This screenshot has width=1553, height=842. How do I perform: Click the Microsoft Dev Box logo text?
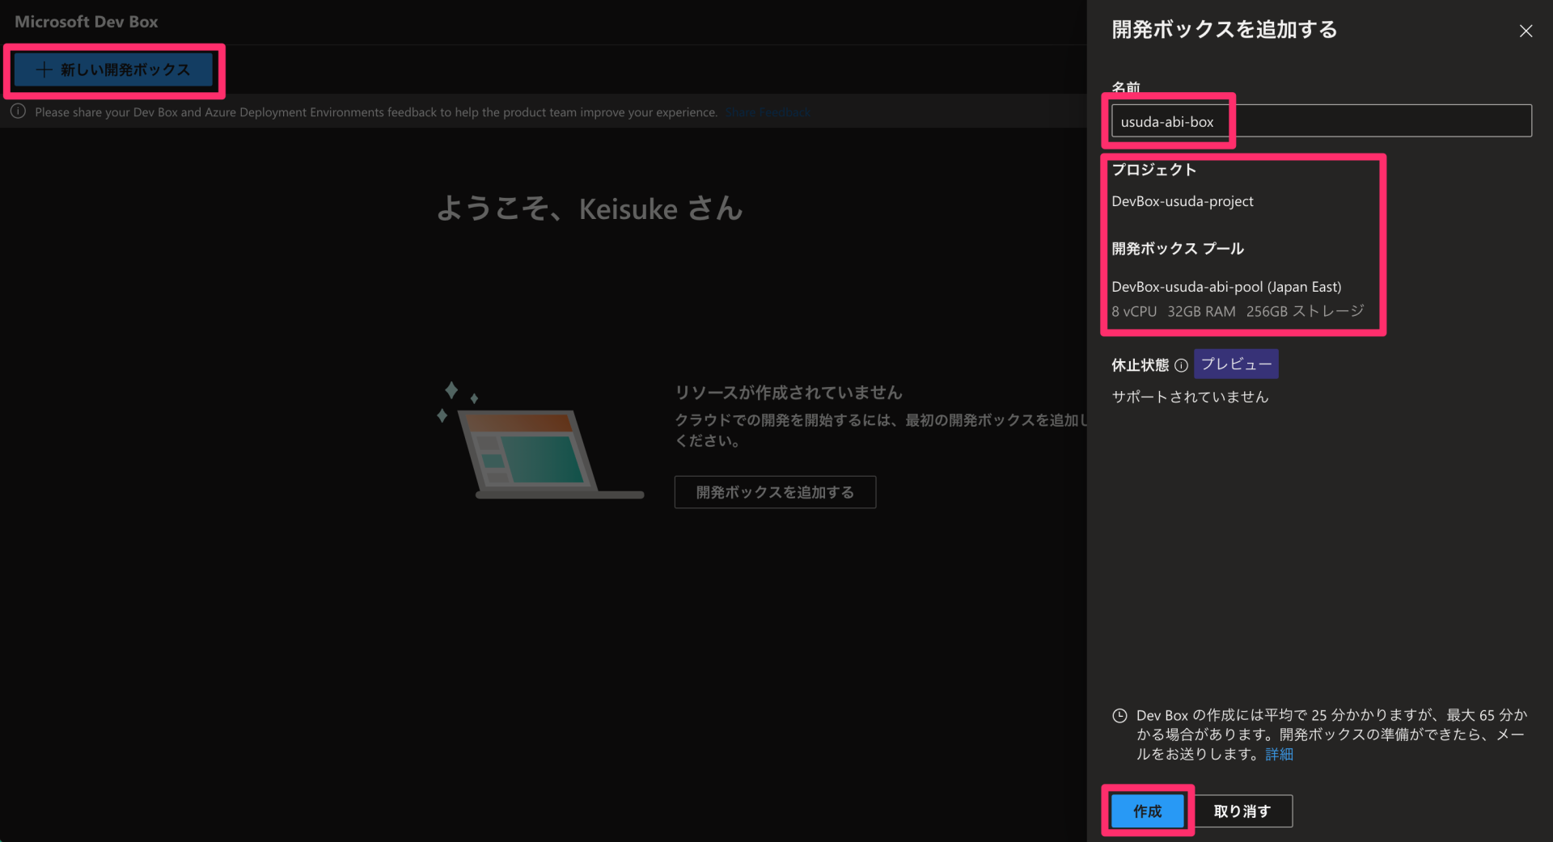pyautogui.click(x=86, y=22)
